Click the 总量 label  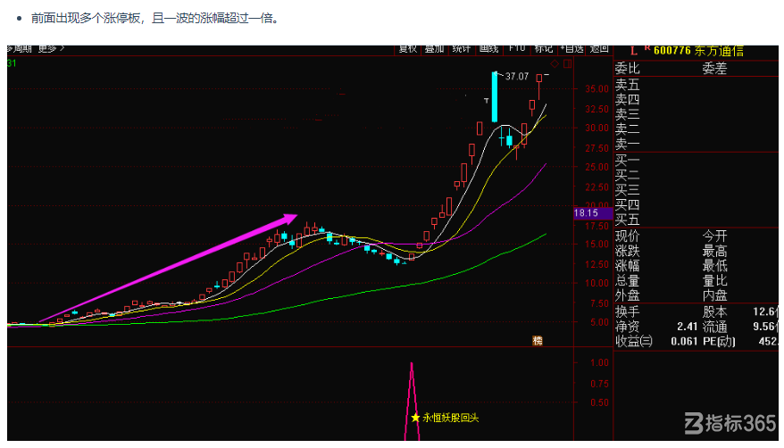click(x=627, y=280)
